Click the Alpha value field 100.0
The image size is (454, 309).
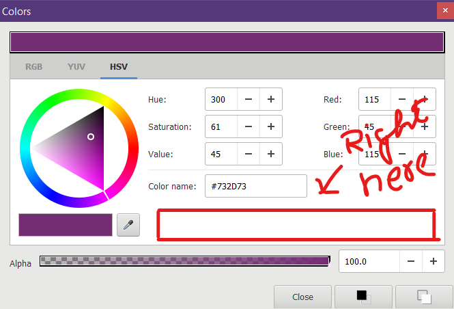(369, 261)
